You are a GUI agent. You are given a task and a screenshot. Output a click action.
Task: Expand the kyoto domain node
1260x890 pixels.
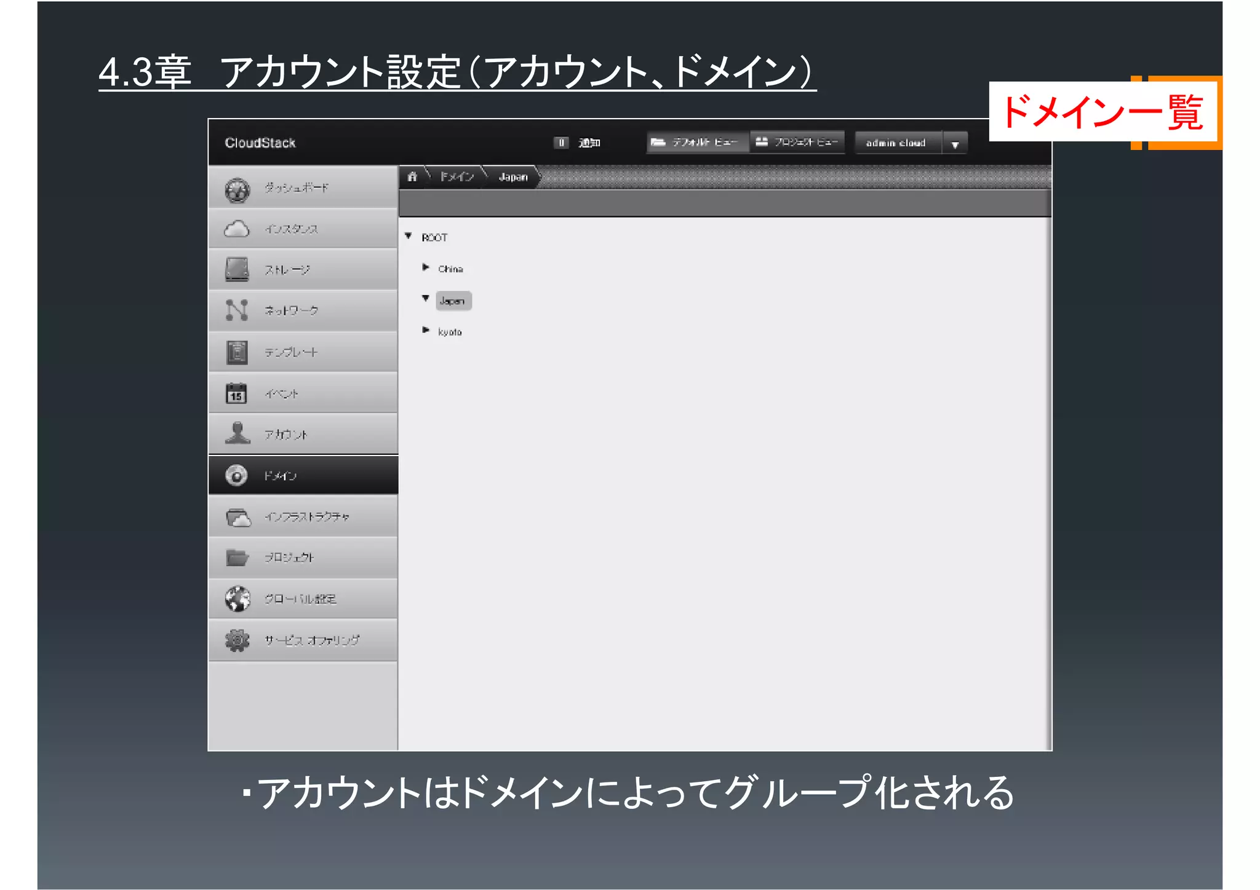tap(425, 330)
